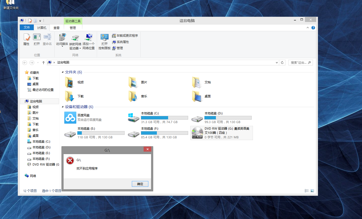Open DVD RW 驱动器 in navigation pane
Image resolution: width=362 pixels, height=219 pixels.
[43, 165]
